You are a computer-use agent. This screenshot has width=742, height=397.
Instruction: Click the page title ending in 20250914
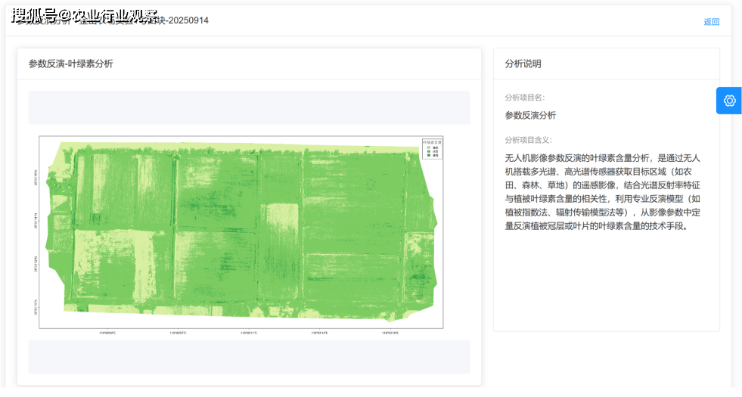182,20
